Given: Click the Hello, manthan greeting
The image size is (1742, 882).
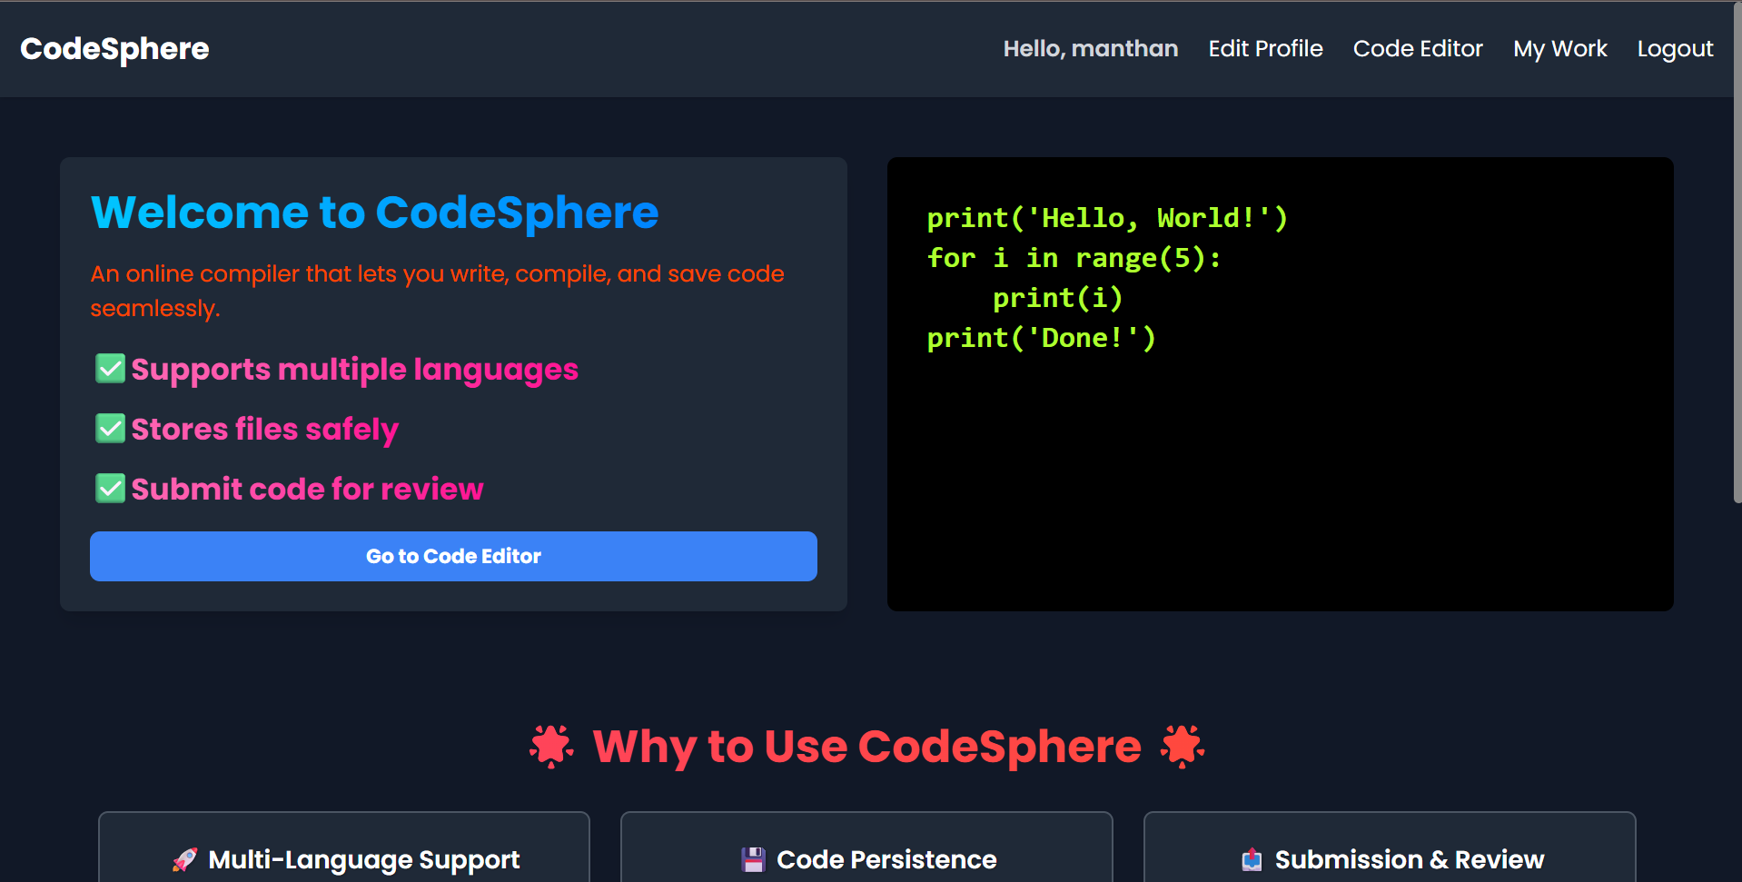Looking at the screenshot, I should coord(1090,49).
